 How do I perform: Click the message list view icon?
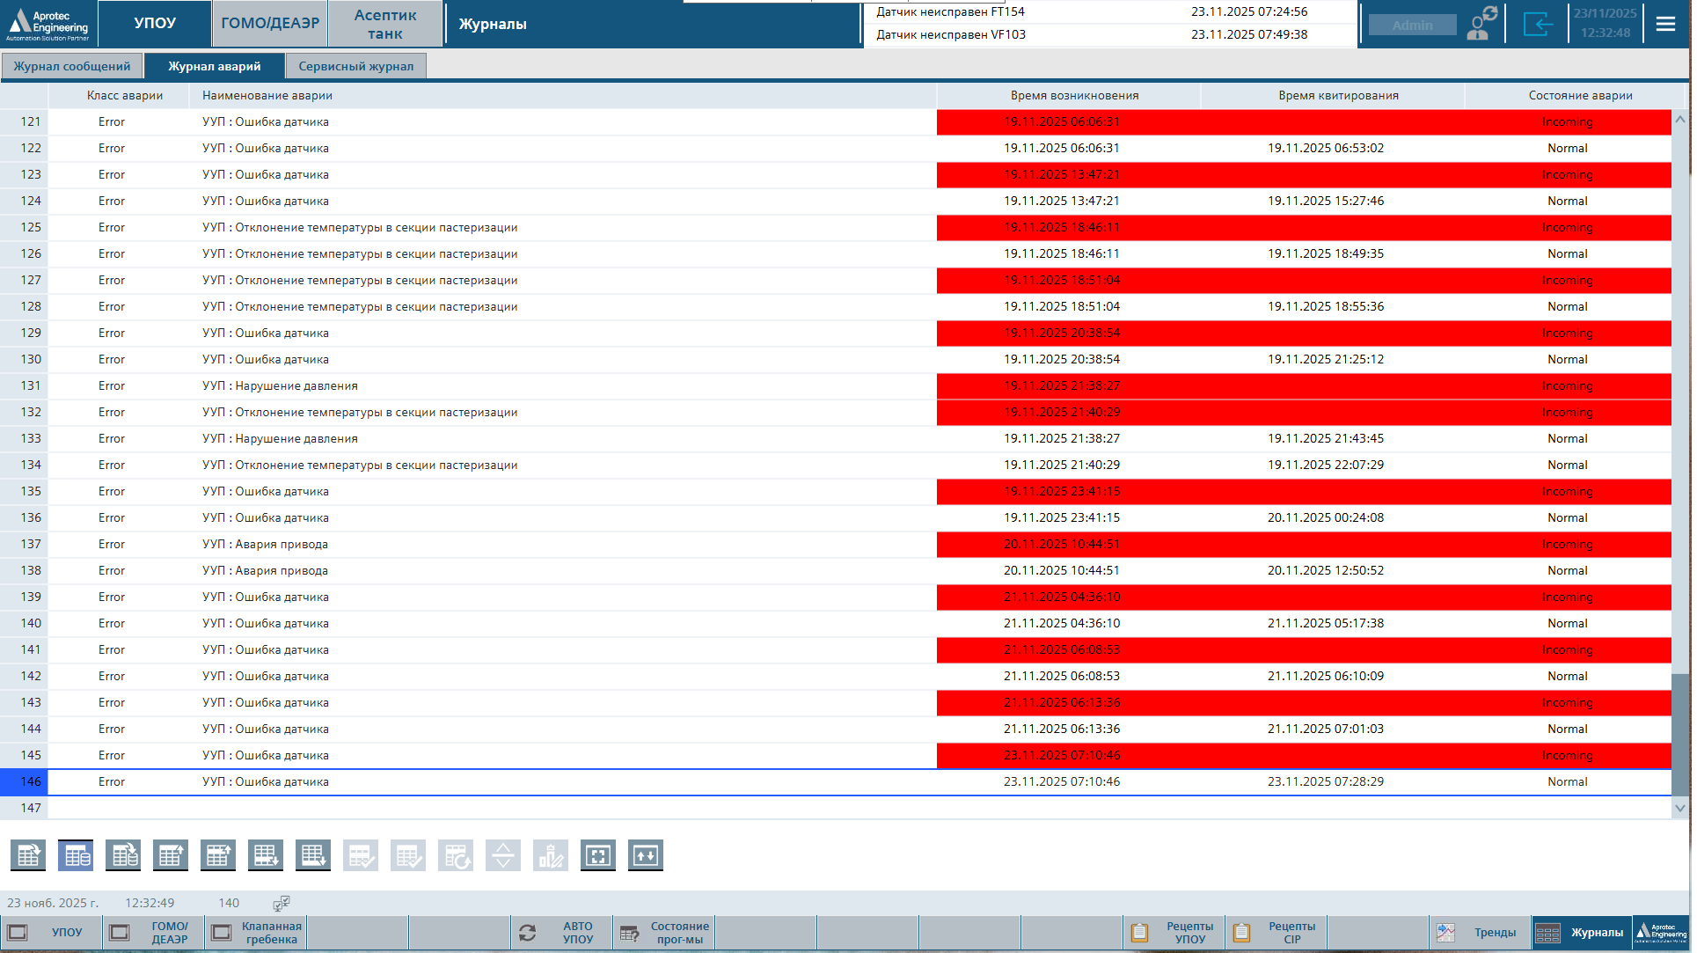28,855
